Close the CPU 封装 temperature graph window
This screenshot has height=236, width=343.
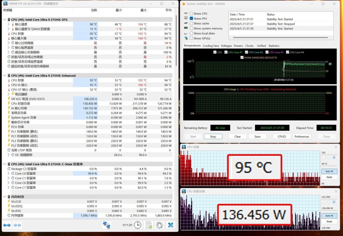pos(335,147)
